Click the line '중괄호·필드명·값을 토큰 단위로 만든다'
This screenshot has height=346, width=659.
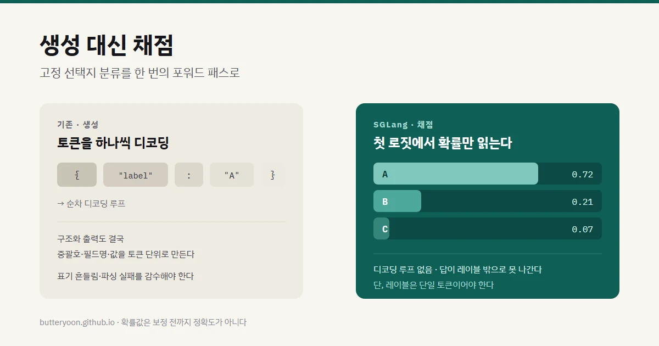(126, 254)
